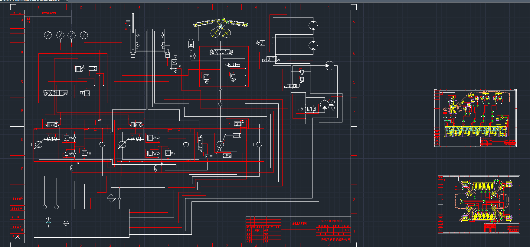Close the current .dwg file tab
The height and width of the screenshot is (247, 530).
click(66, 1)
